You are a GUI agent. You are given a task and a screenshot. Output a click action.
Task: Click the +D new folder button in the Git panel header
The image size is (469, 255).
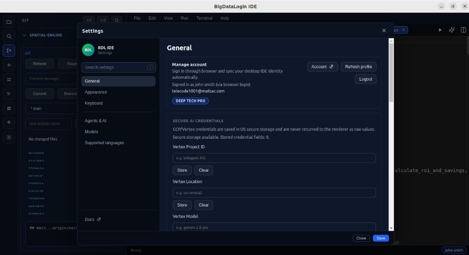(103, 20)
